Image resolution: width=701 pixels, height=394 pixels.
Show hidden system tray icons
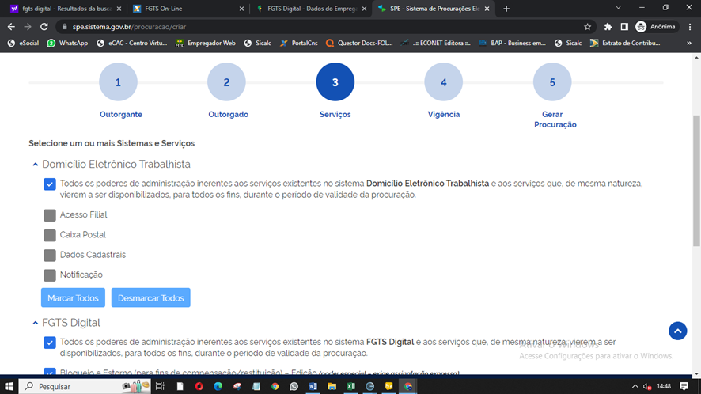click(x=635, y=386)
